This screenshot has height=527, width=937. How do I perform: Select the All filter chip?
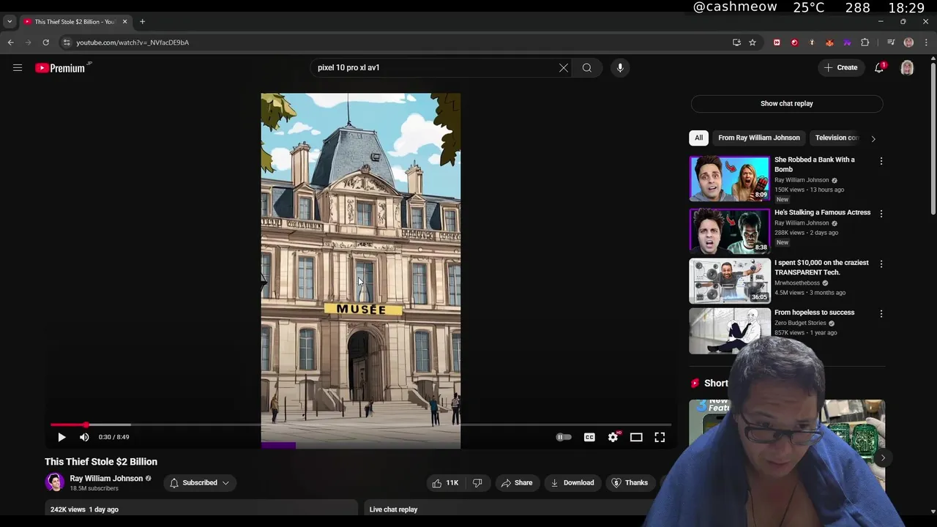click(x=698, y=138)
